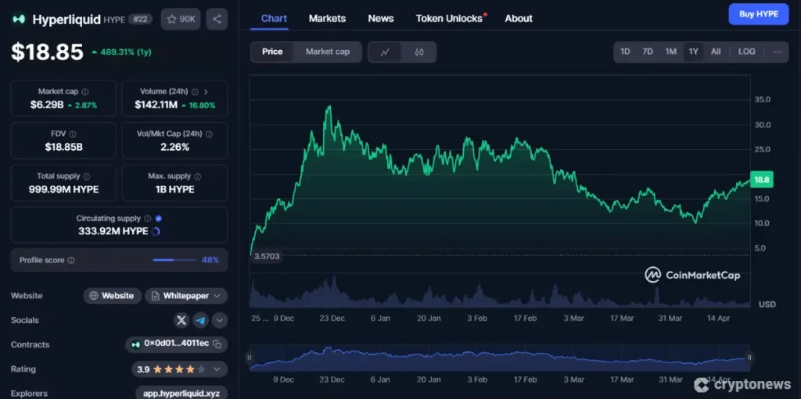Click the $18.85B FDV value
Screen dimensions: 801x399
pyautogui.click(x=63, y=148)
